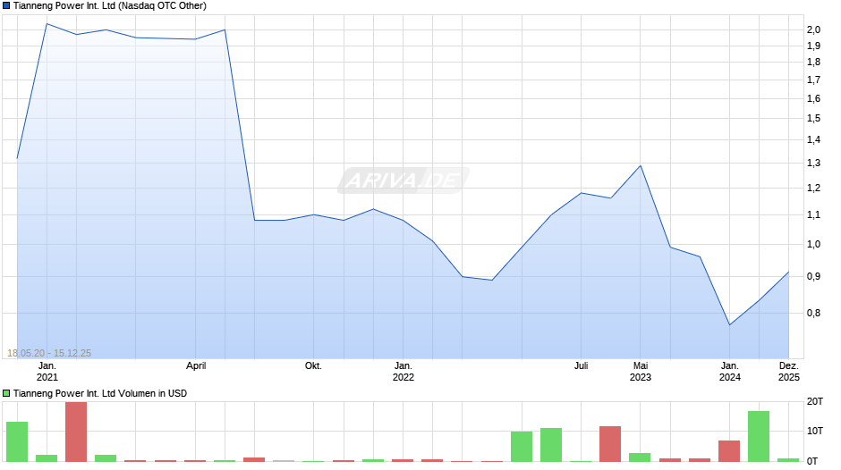The height and width of the screenshot is (470, 841).
Task: Click the 'Okt.' x-axis label
Action: click(x=313, y=366)
